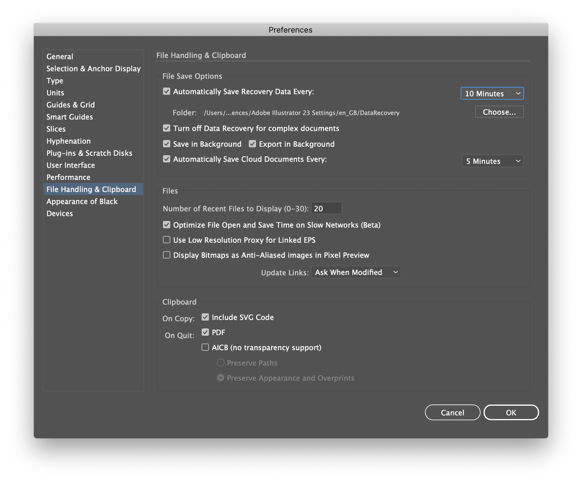Open the Performance preferences section

(x=68, y=177)
